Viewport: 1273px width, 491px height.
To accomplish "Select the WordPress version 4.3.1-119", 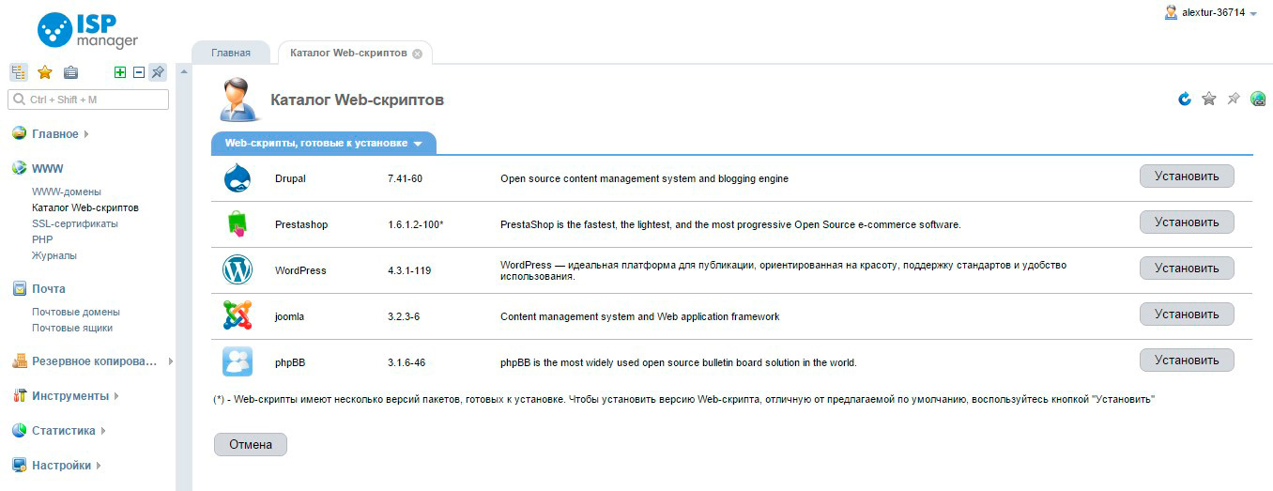I will pyautogui.click(x=409, y=270).
